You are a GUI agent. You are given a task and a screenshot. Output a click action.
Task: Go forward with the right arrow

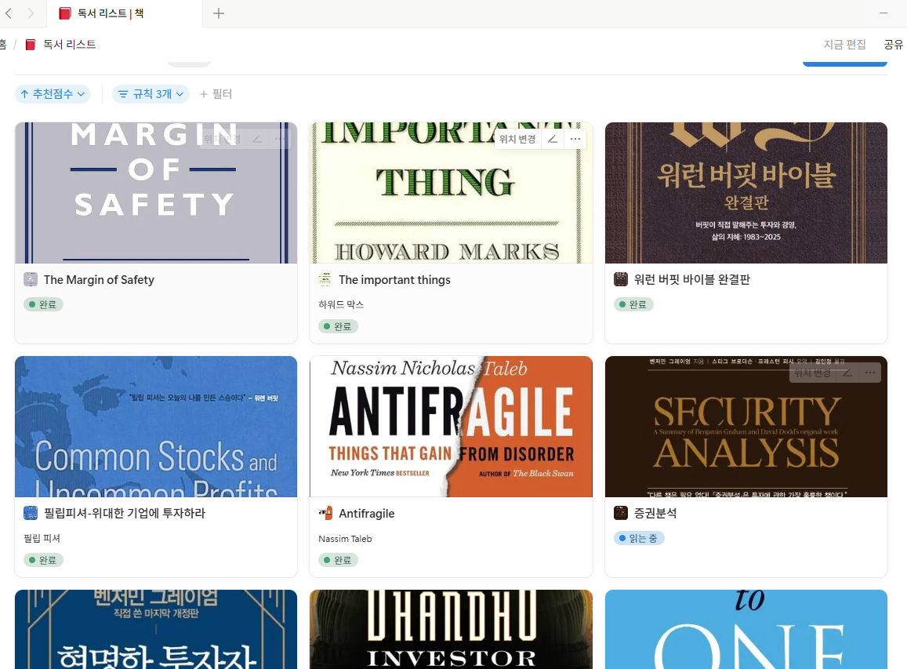(x=31, y=13)
